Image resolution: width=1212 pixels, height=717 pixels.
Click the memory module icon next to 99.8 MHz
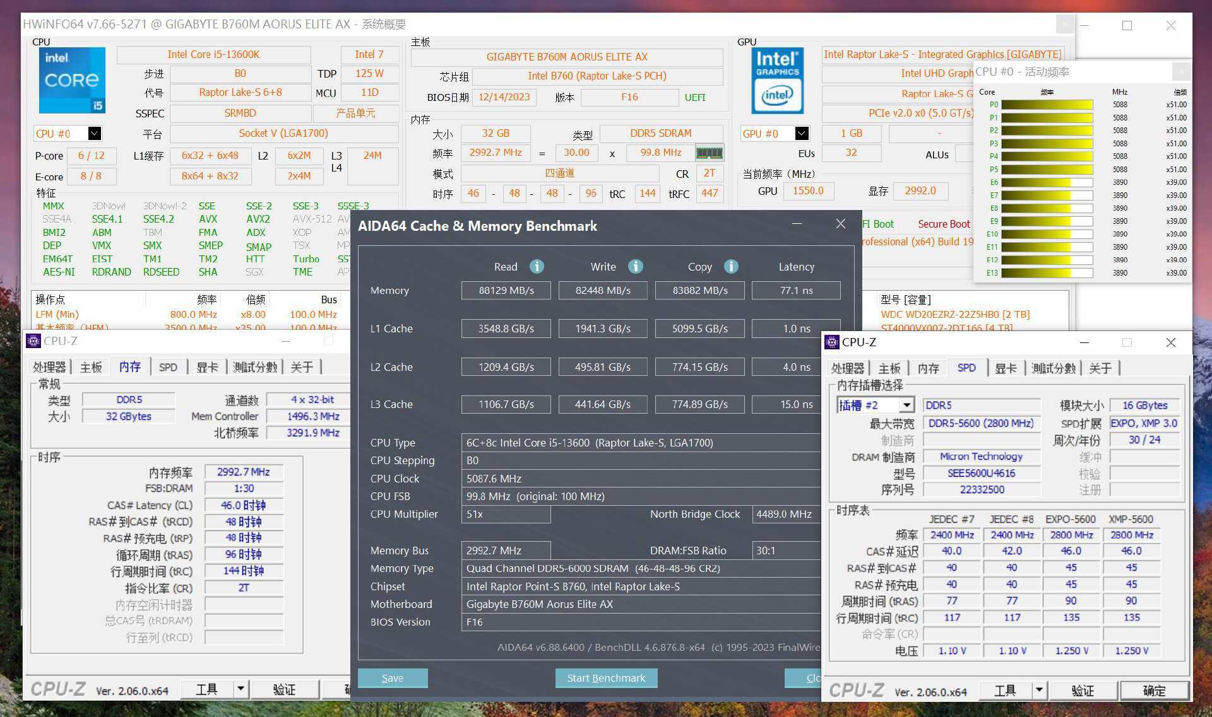tap(709, 153)
